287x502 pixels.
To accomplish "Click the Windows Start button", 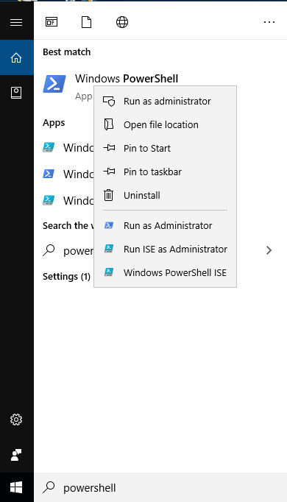I will click(16, 487).
